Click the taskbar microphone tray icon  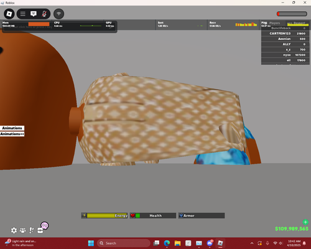267,243
